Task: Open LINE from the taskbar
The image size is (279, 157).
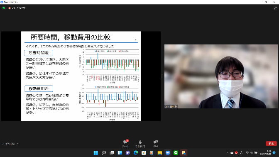Action: [176, 153]
